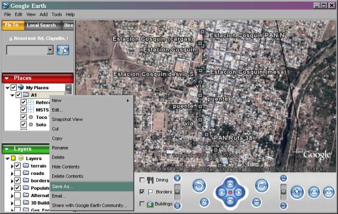Rotate view counter-clockwise
This screenshot has height=214, width=338.
point(199,185)
